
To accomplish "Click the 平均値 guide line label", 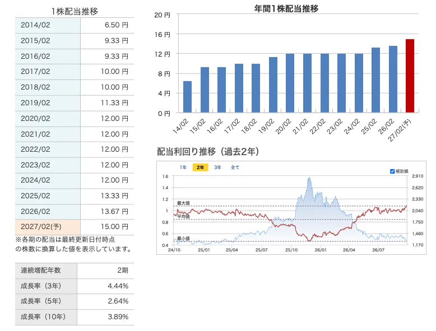I will tap(183, 216).
